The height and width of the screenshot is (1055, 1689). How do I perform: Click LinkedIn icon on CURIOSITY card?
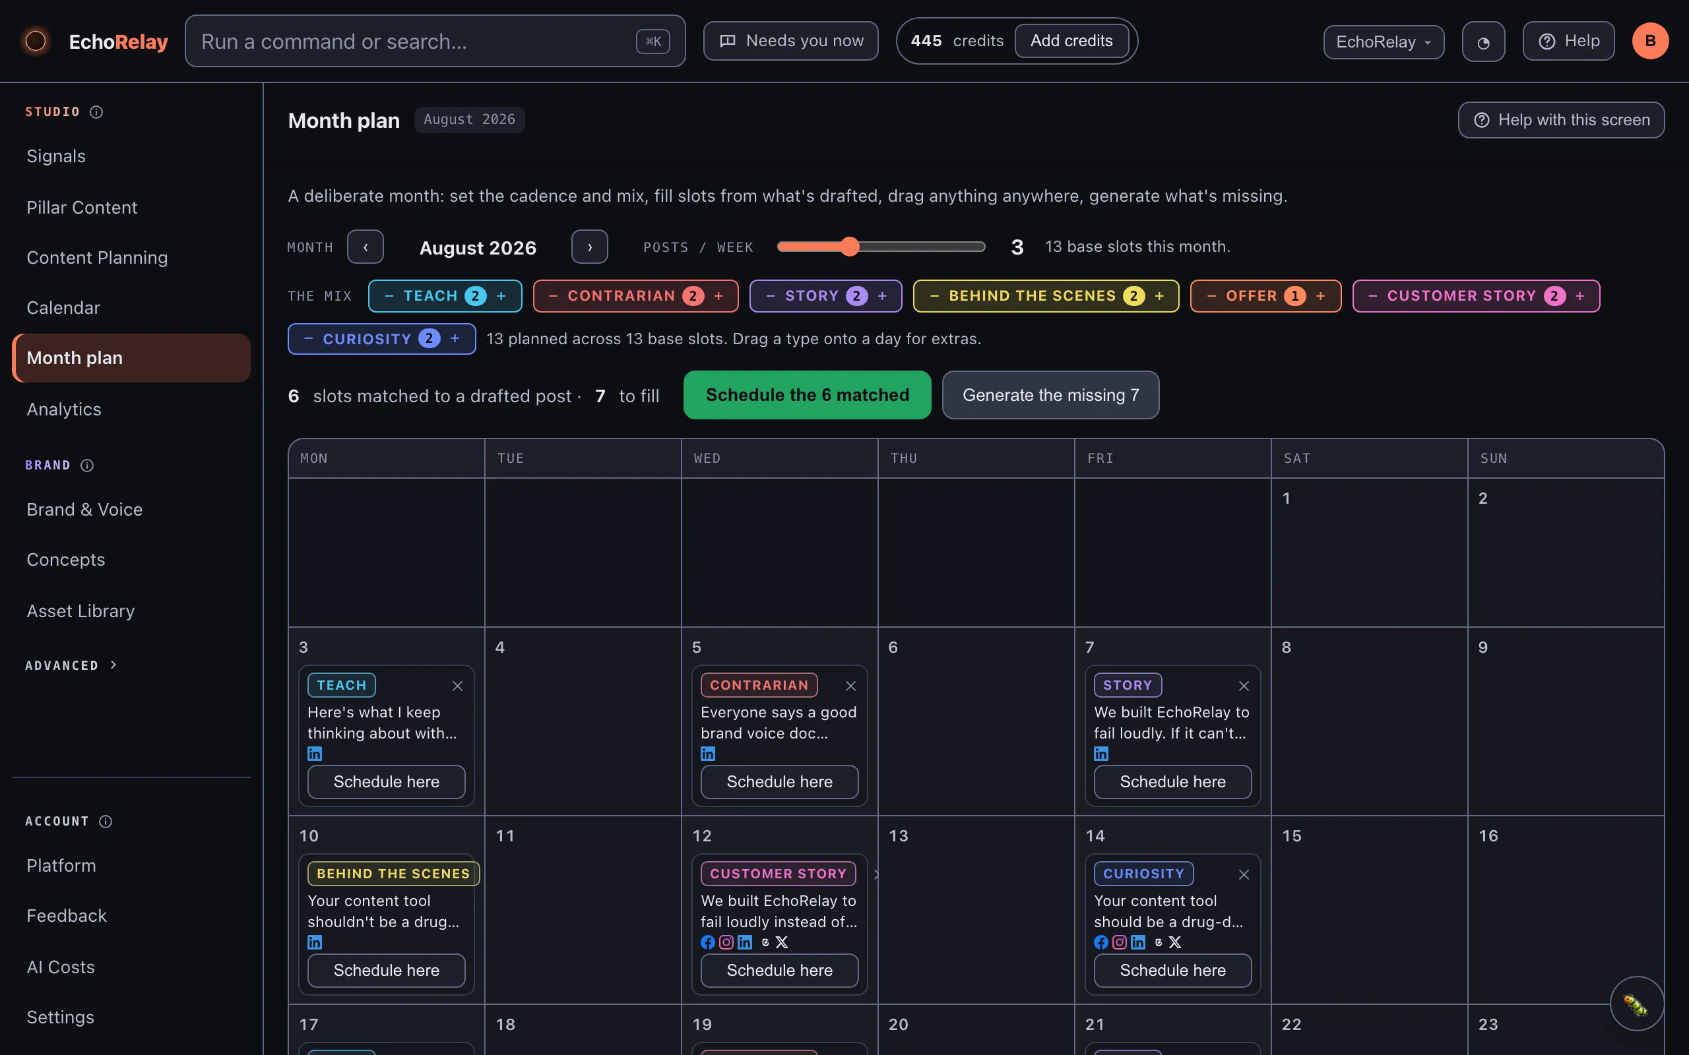[1138, 942]
